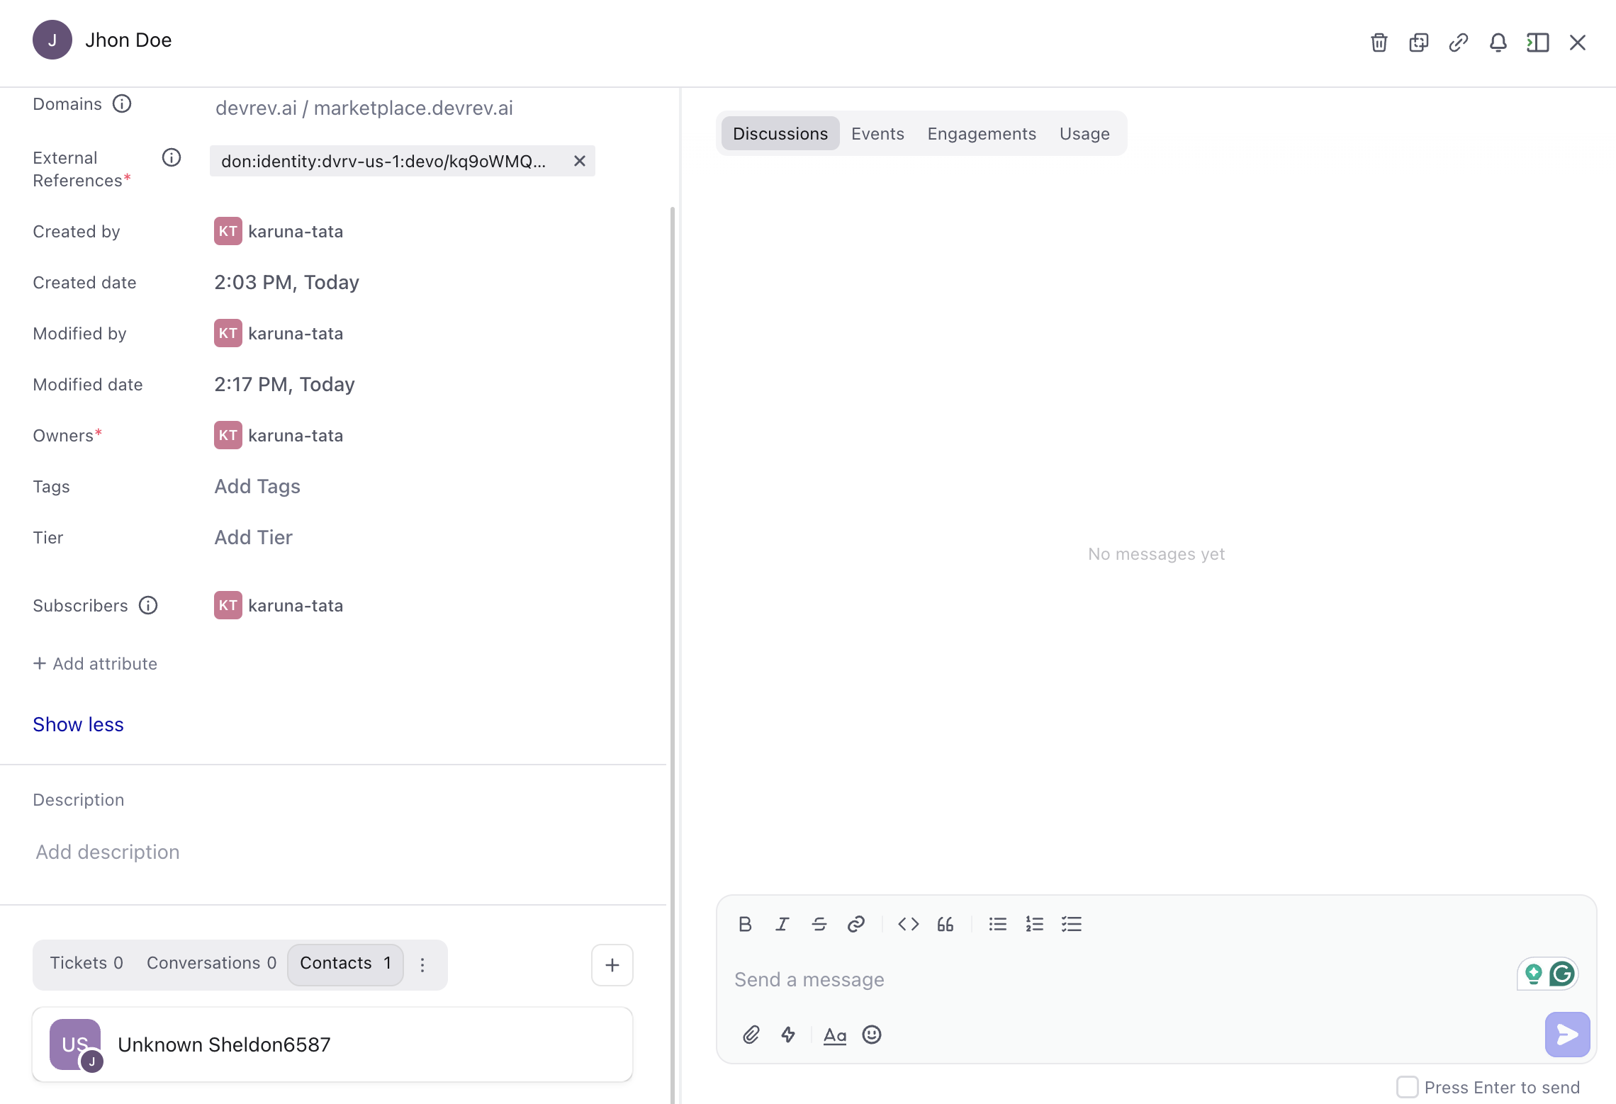
Task: Click Add attribute button
Action: 95,663
